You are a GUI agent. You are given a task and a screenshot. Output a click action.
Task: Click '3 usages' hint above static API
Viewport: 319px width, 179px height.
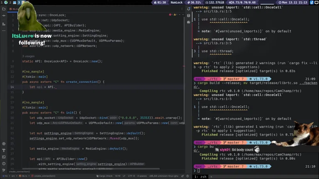(29, 56)
